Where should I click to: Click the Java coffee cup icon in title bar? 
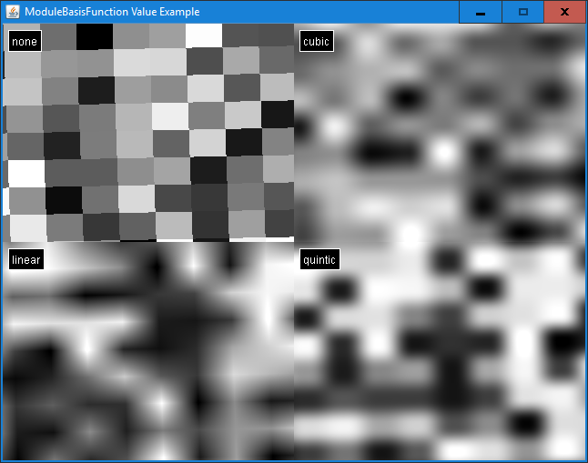click(13, 12)
